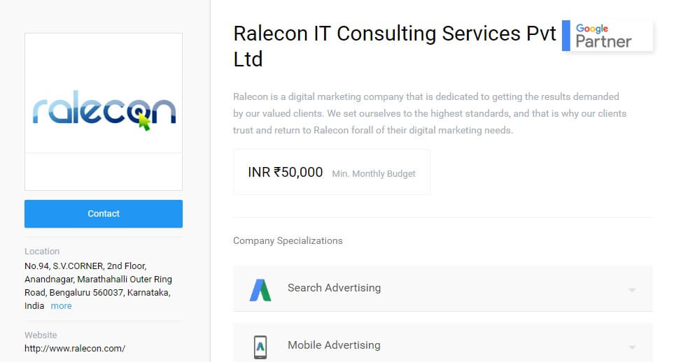The image size is (674, 362).
Task: Click the Min. Monthly Budget label
Action: pyautogui.click(x=374, y=173)
